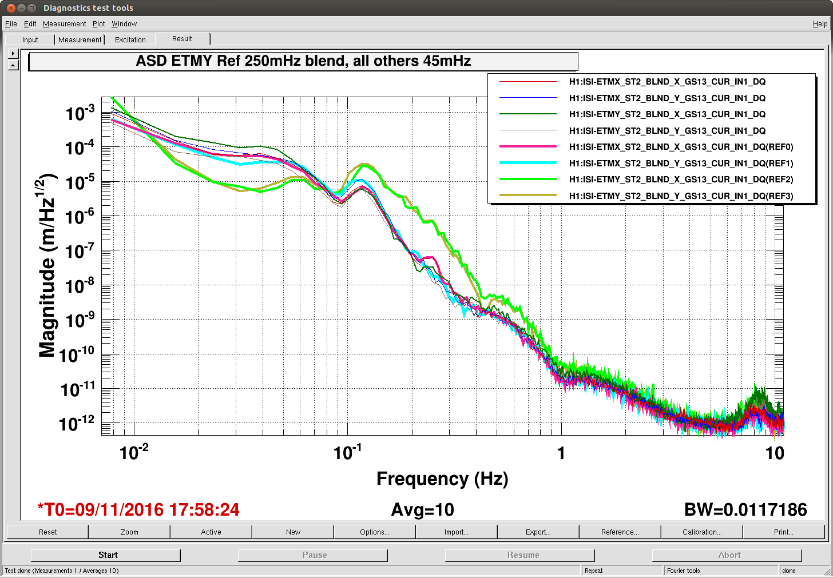
Task: Click the Start button
Action: 106,555
